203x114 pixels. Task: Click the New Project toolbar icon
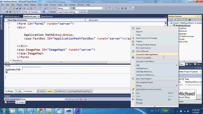pos(3,8)
